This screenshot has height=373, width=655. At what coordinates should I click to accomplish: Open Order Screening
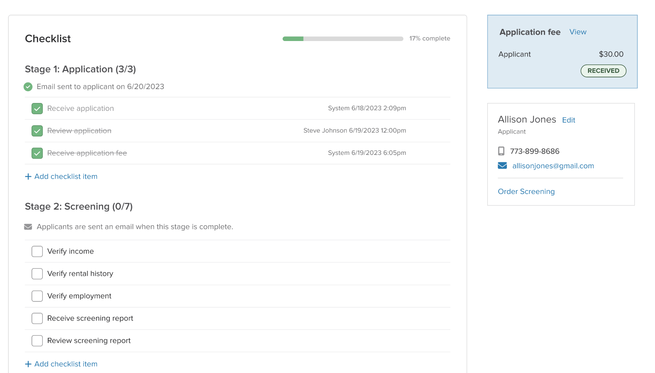pyautogui.click(x=526, y=191)
